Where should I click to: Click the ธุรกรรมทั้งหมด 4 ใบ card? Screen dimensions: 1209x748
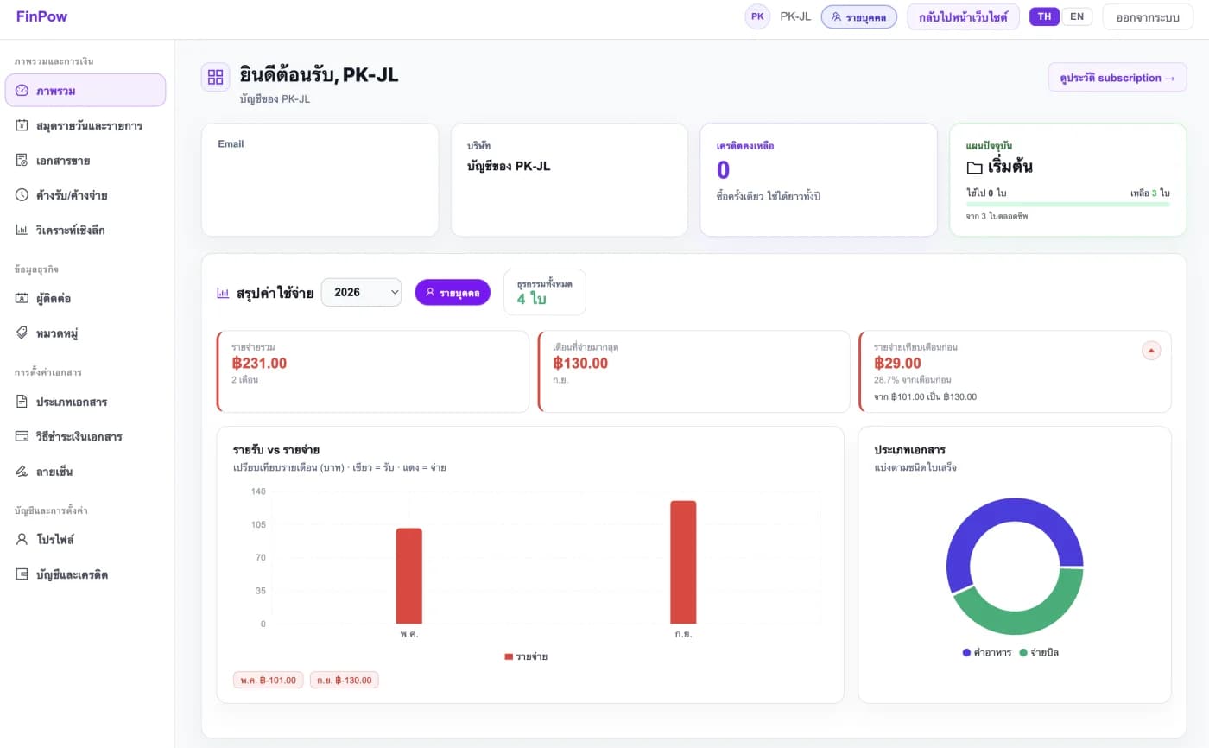545,292
